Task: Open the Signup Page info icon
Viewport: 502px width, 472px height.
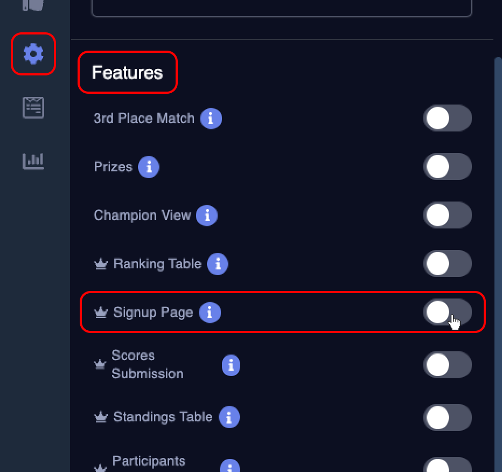Action: coord(210,313)
